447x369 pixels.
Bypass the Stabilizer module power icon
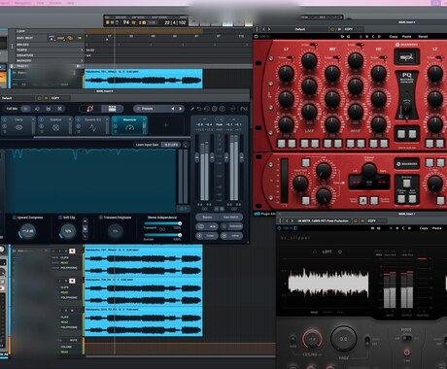pos(41,119)
